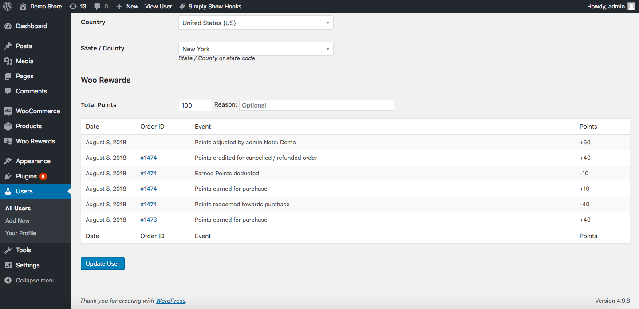The height and width of the screenshot is (309, 639).
Task: Click the top Event column header
Action: pos(203,127)
